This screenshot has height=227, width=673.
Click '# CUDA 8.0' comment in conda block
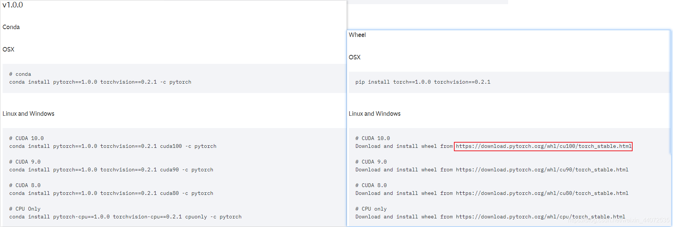[25, 186]
